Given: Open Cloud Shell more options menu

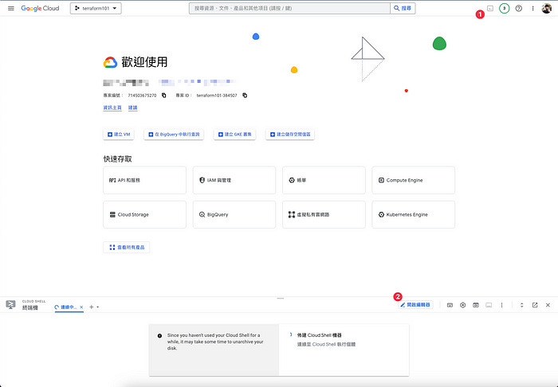Looking at the screenshot, I should (x=501, y=305).
